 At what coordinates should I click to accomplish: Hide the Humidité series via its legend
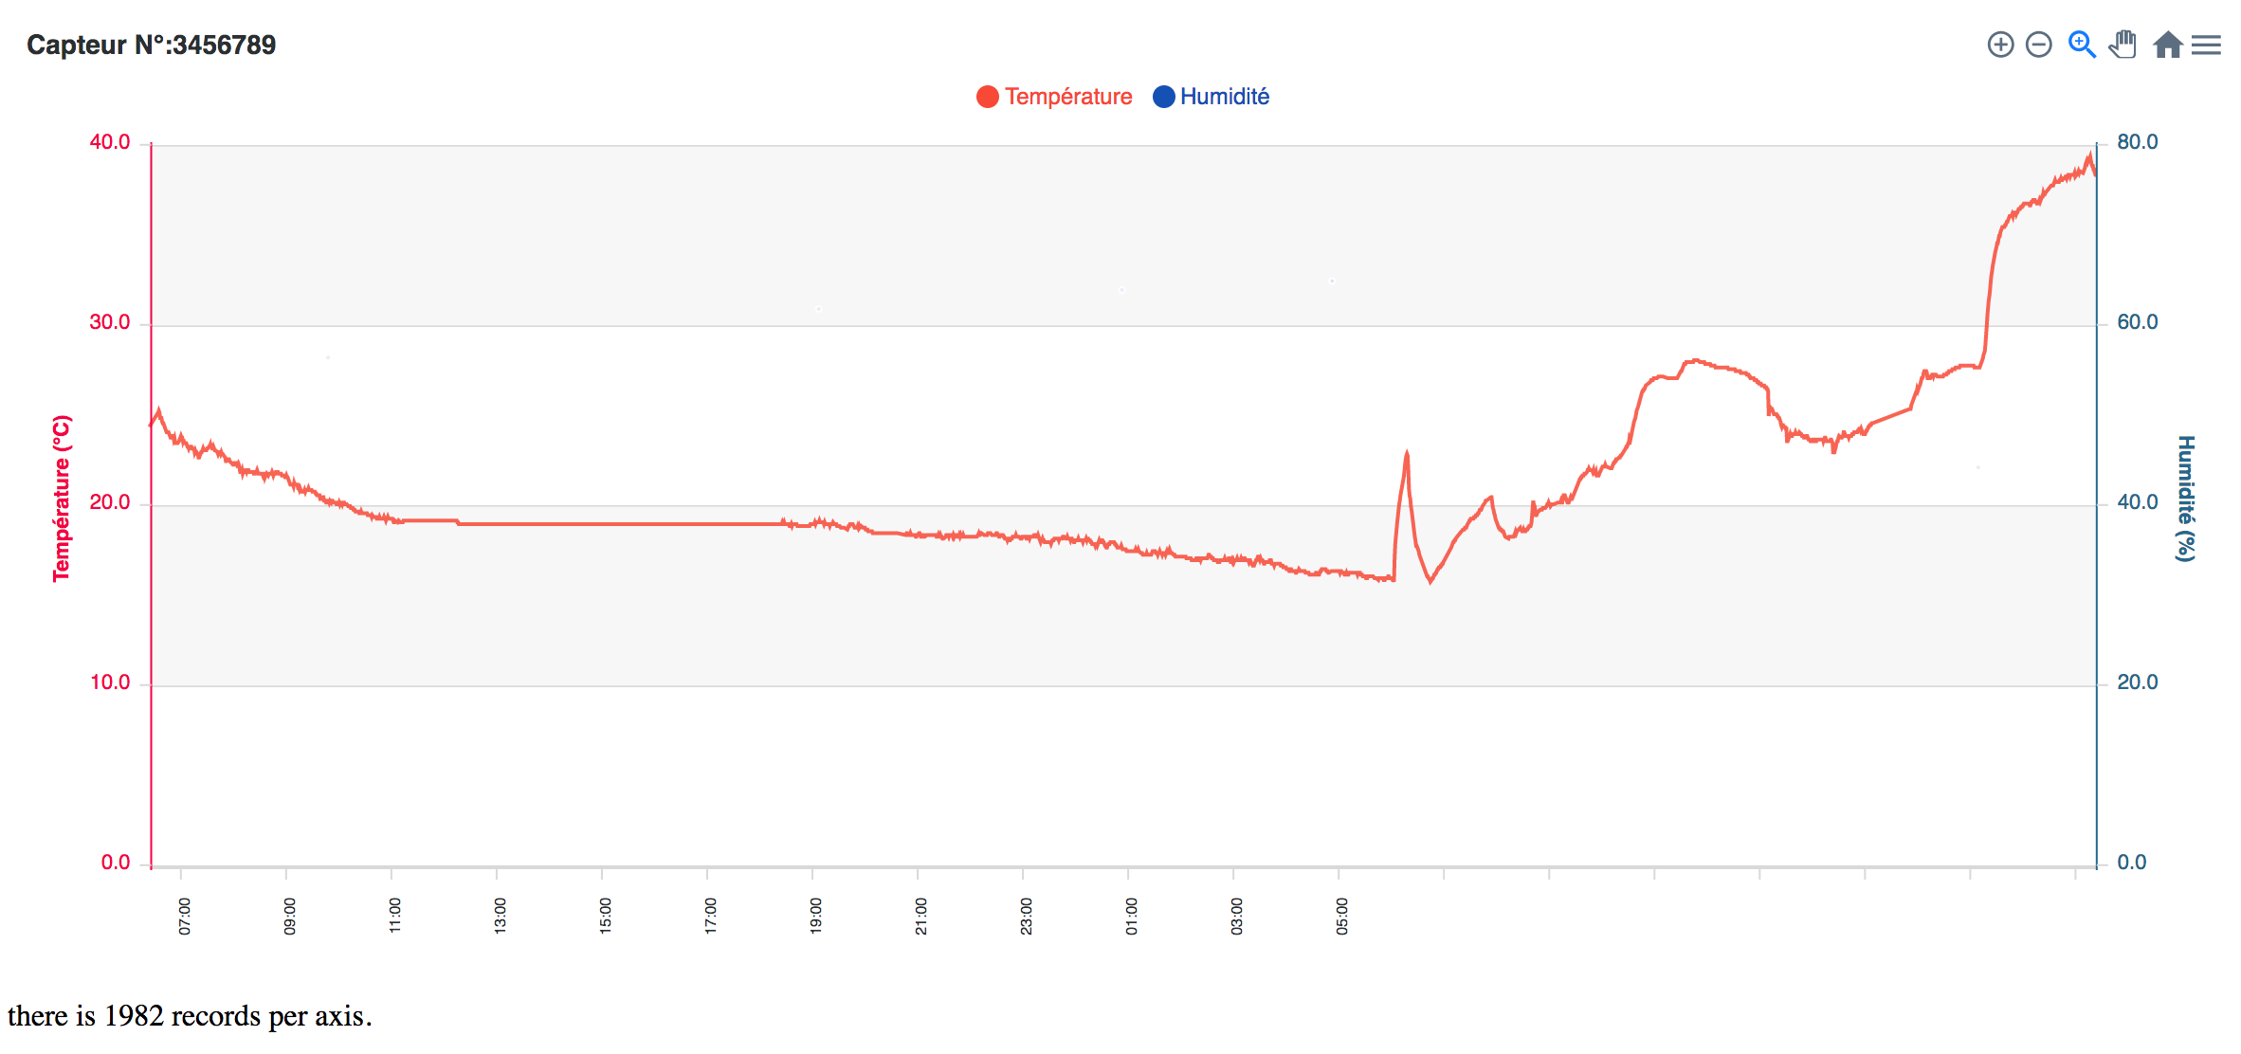(x=1225, y=96)
